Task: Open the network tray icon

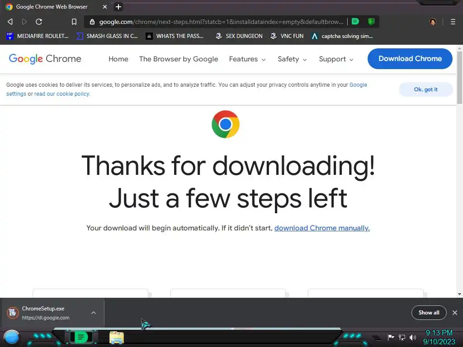Action: 402,337
